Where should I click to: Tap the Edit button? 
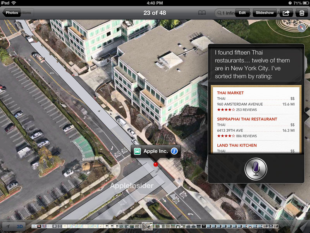point(242,12)
